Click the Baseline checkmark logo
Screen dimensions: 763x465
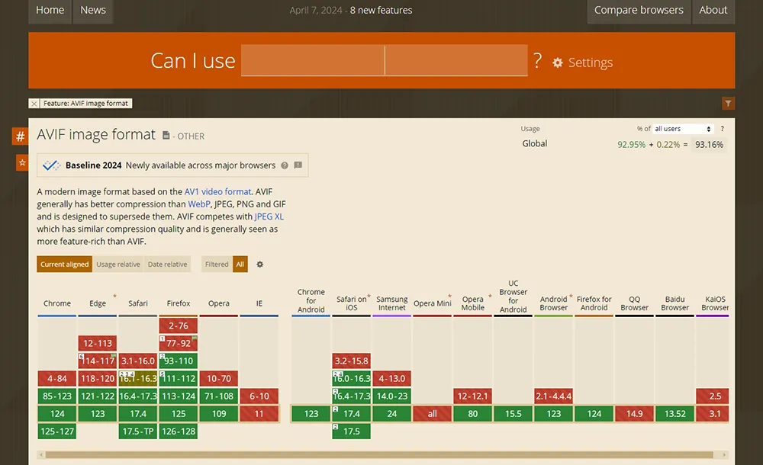(51, 165)
